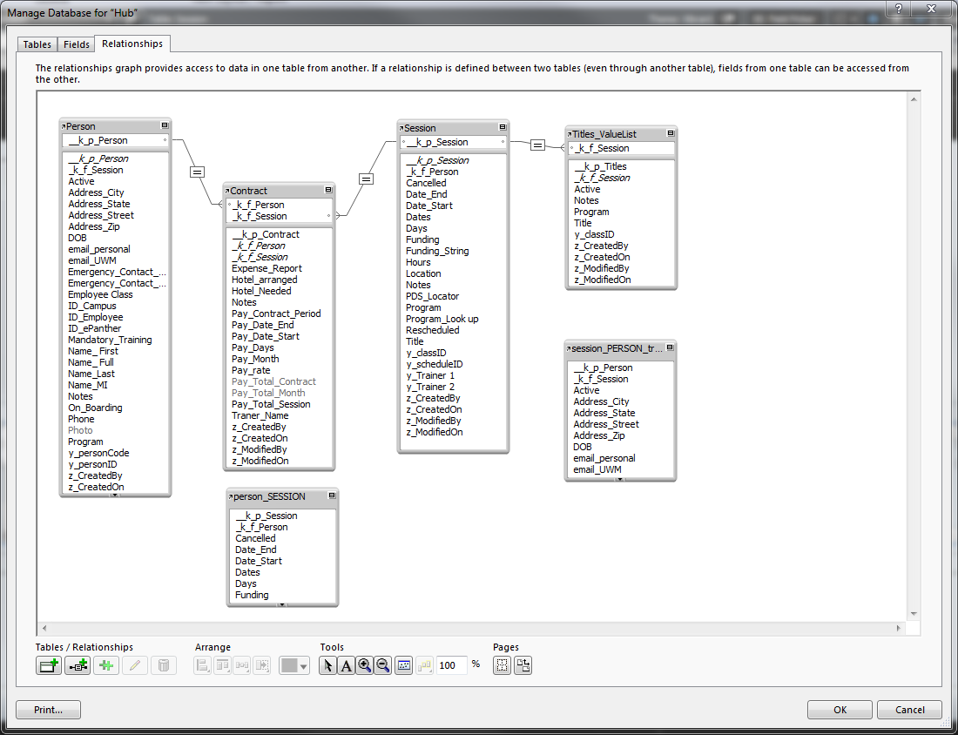Click the Print... button
Screen dimensions: 958x735
tap(48, 710)
